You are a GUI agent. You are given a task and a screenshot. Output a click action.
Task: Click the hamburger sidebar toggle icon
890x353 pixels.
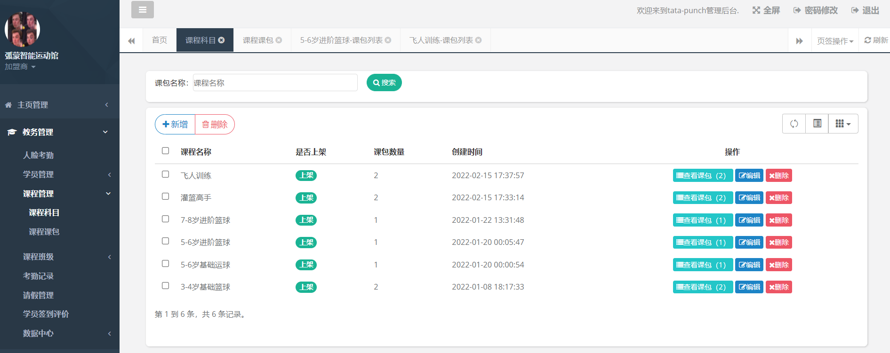142,10
